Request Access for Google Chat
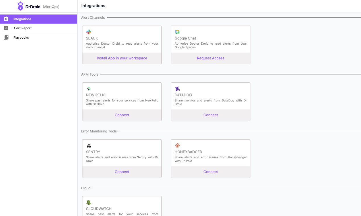The image size is (361, 216). (x=211, y=58)
